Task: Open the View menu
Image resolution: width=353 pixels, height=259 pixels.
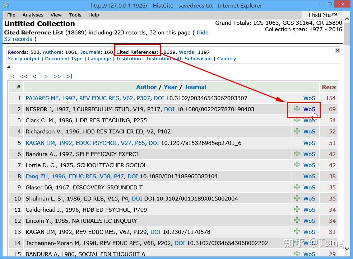Action: [x=56, y=15]
